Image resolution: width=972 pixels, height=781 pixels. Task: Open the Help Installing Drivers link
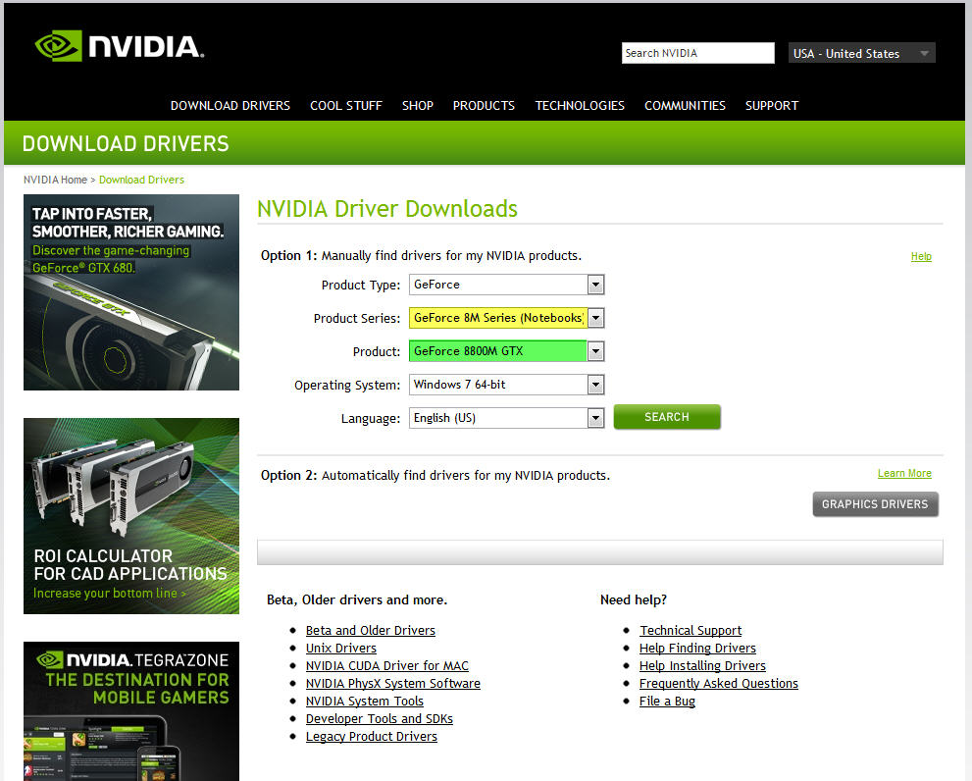click(703, 665)
